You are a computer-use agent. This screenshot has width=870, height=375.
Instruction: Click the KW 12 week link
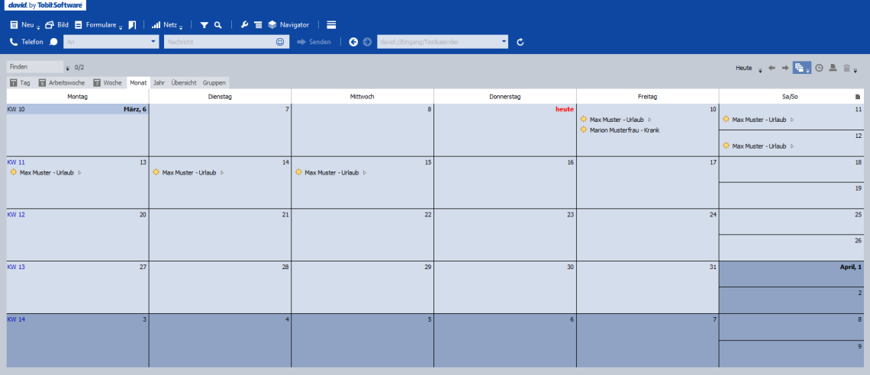coord(16,214)
